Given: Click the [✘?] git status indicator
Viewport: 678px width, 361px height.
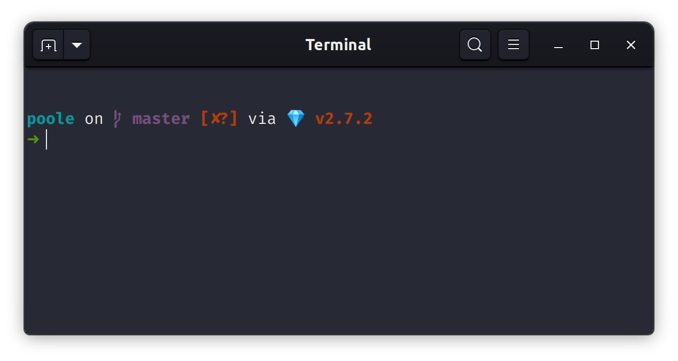Looking at the screenshot, I should tap(219, 119).
